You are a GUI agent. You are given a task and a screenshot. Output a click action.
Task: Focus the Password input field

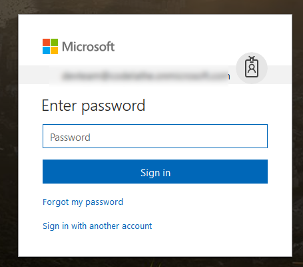(x=155, y=136)
